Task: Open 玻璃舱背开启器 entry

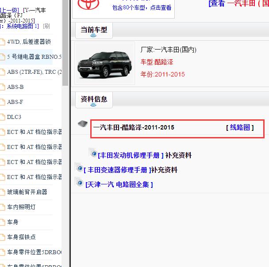Action: pyautogui.click(x=27, y=192)
